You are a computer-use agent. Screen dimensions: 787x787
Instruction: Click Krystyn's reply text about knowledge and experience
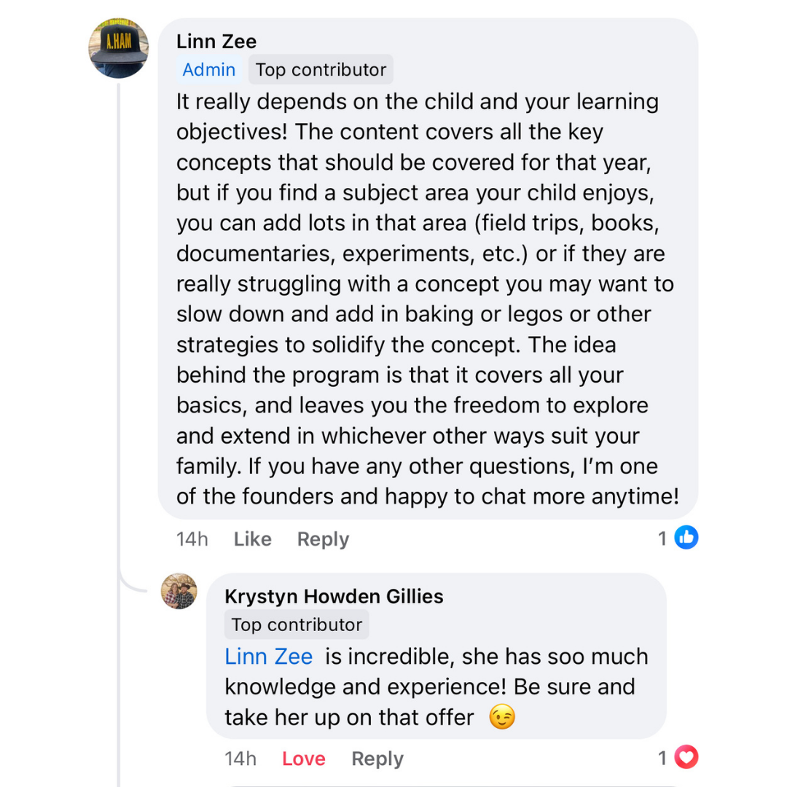[x=430, y=687]
